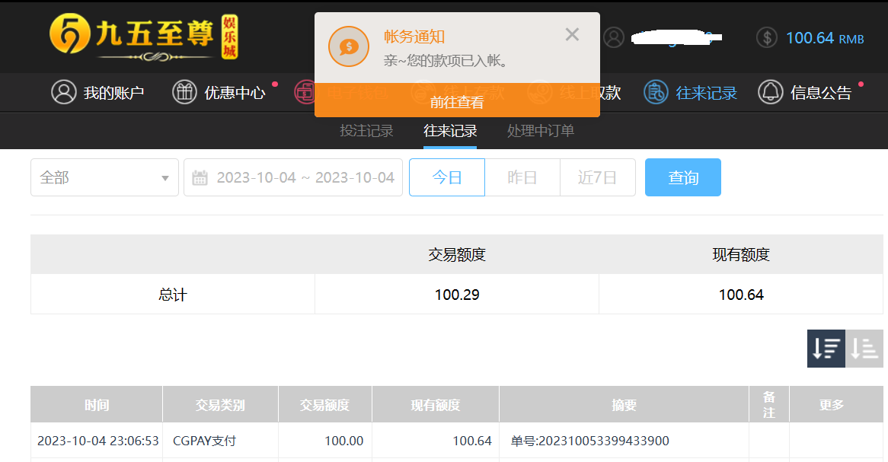Select the 近7日 date filter

click(598, 177)
